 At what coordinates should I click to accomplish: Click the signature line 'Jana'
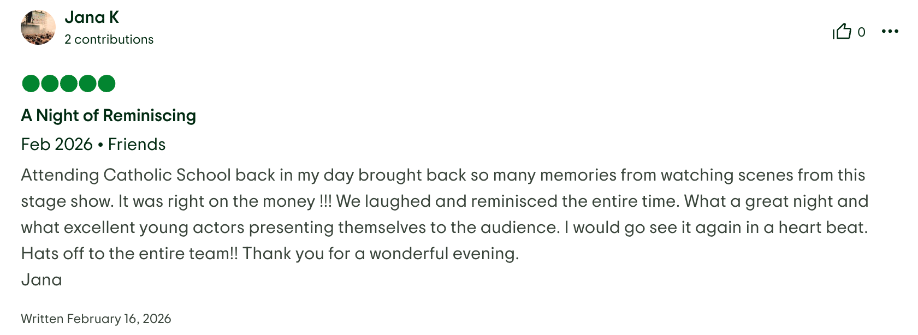pos(42,279)
